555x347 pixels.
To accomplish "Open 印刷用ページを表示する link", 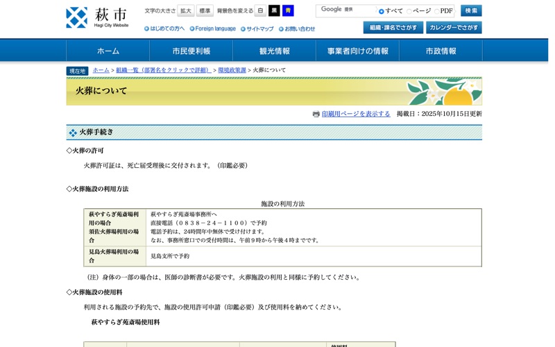I will (356, 114).
